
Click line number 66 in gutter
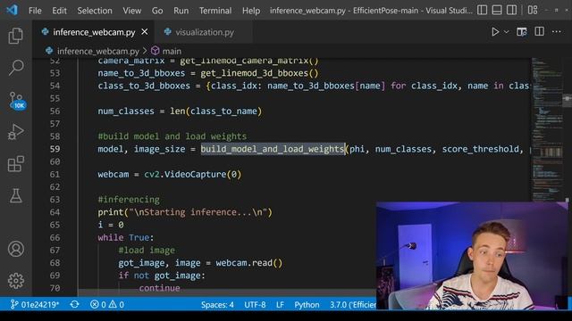(55, 237)
